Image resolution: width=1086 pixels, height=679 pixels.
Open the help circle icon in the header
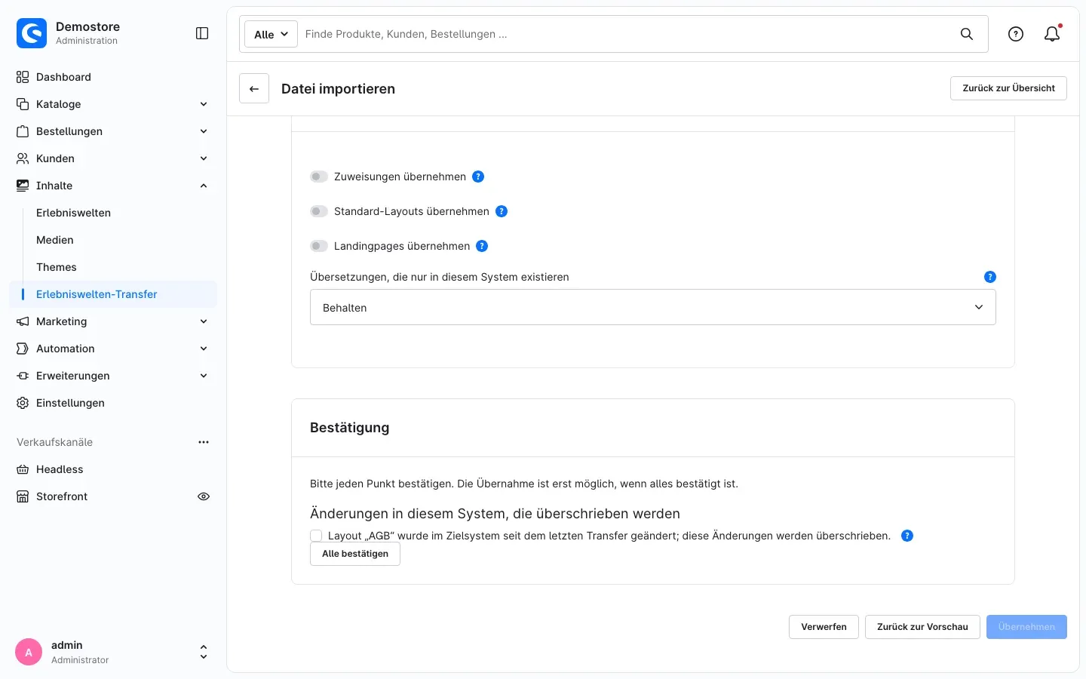click(x=1016, y=34)
